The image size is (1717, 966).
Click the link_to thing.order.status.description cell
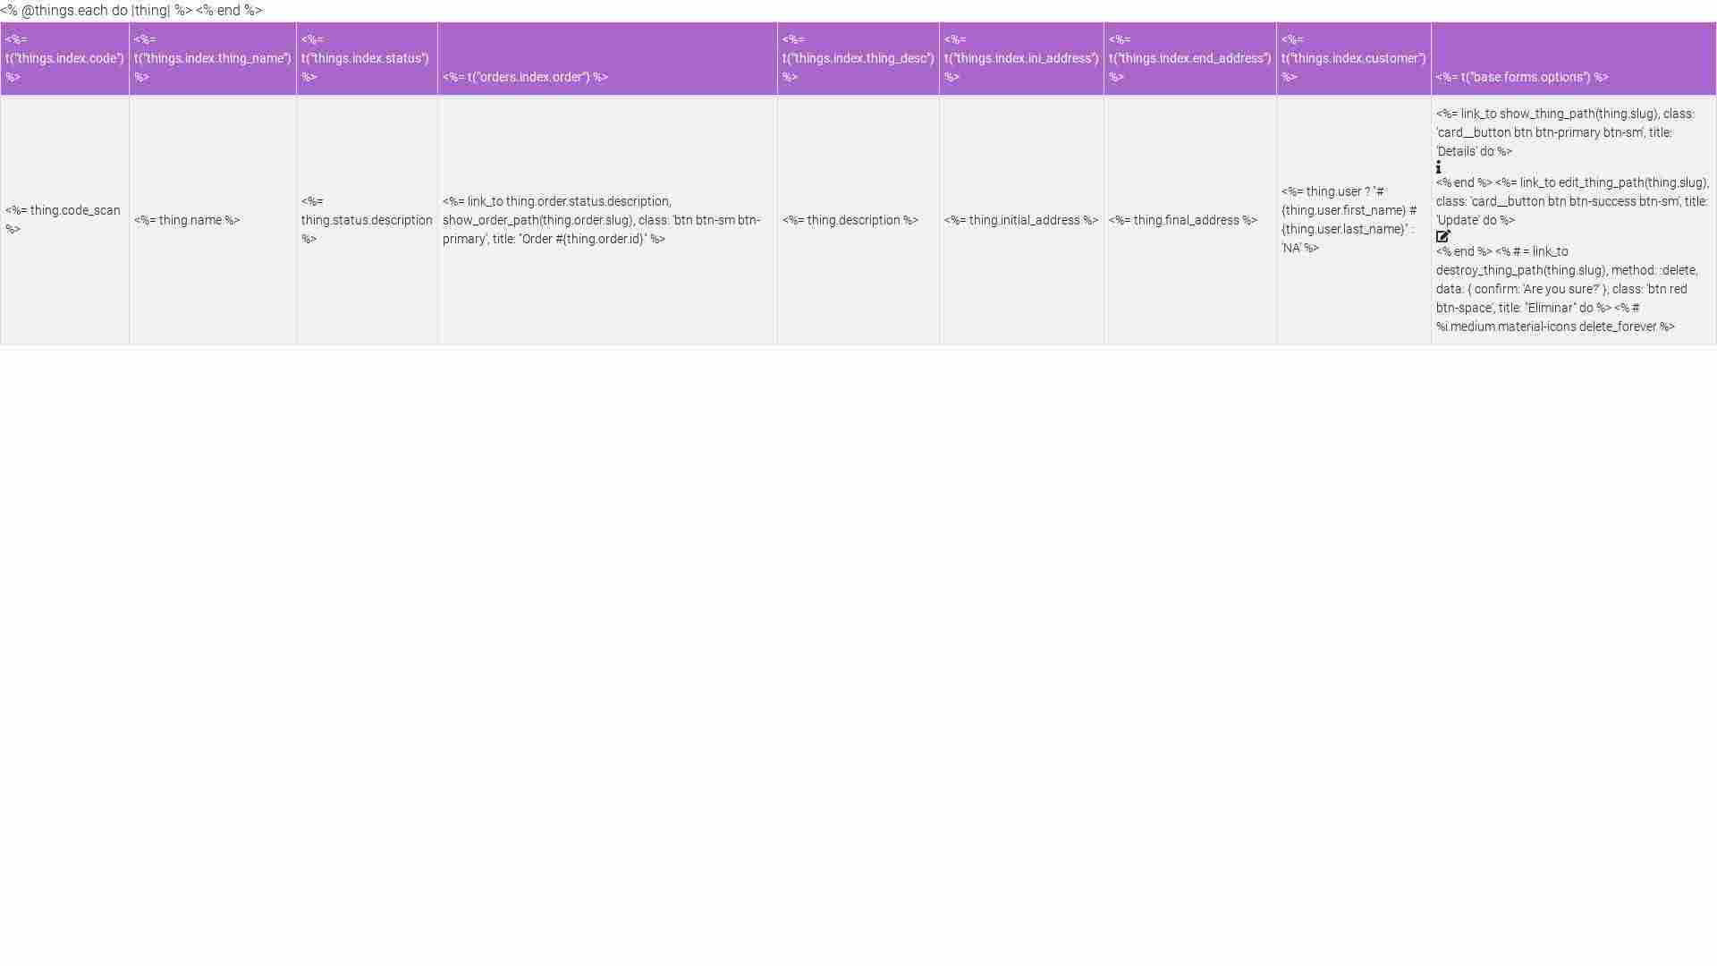point(601,221)
